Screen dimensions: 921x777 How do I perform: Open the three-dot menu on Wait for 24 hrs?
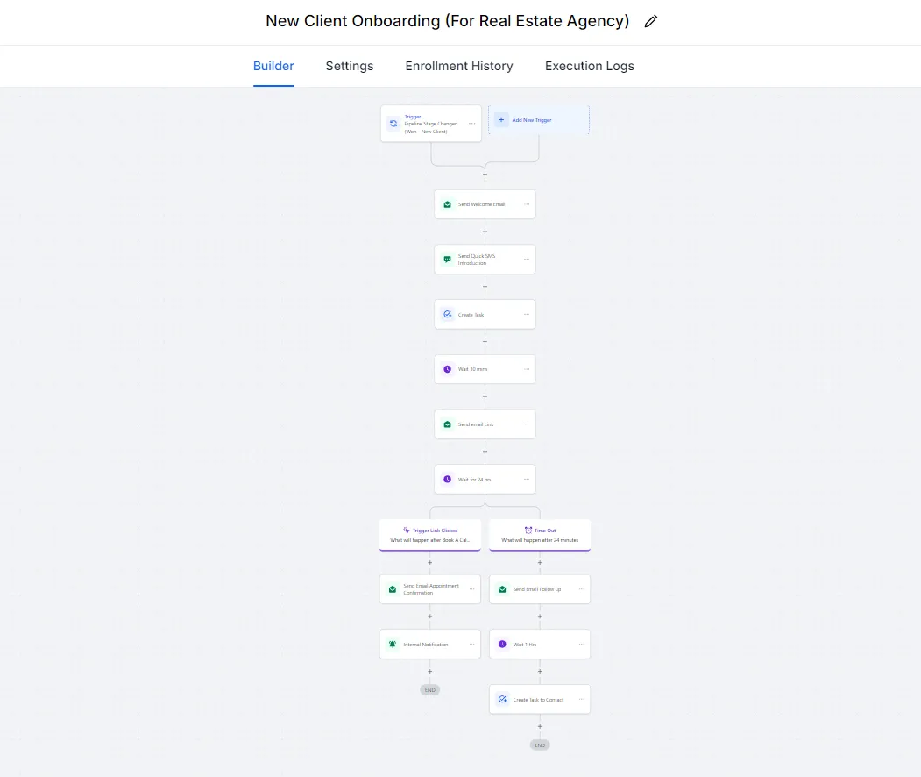(527, 479)
